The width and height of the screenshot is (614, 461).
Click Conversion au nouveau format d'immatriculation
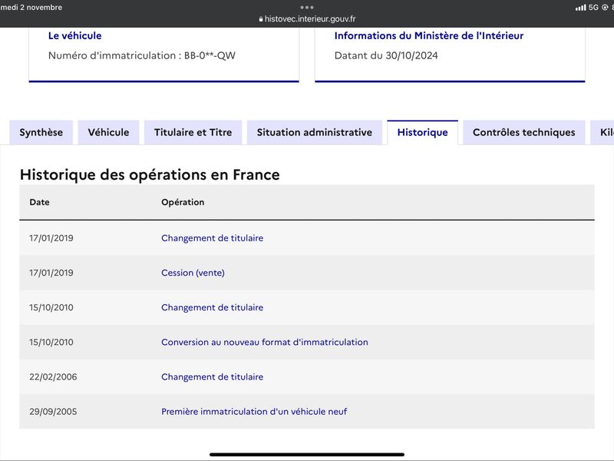pos(265,342)
